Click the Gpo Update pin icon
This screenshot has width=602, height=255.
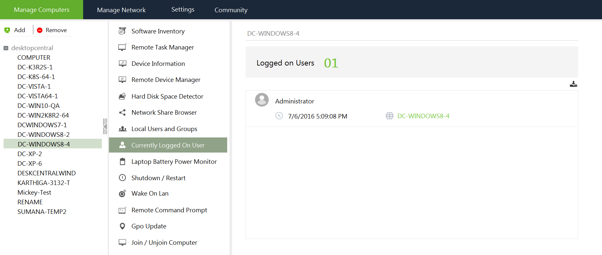pos(122,226)
